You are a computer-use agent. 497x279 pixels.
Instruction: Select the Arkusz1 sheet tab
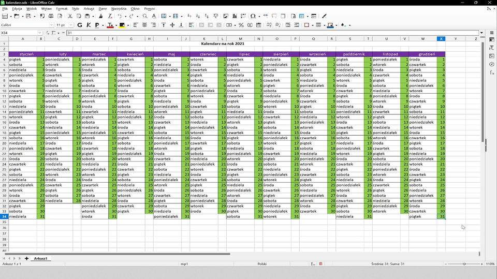point(41,258)
